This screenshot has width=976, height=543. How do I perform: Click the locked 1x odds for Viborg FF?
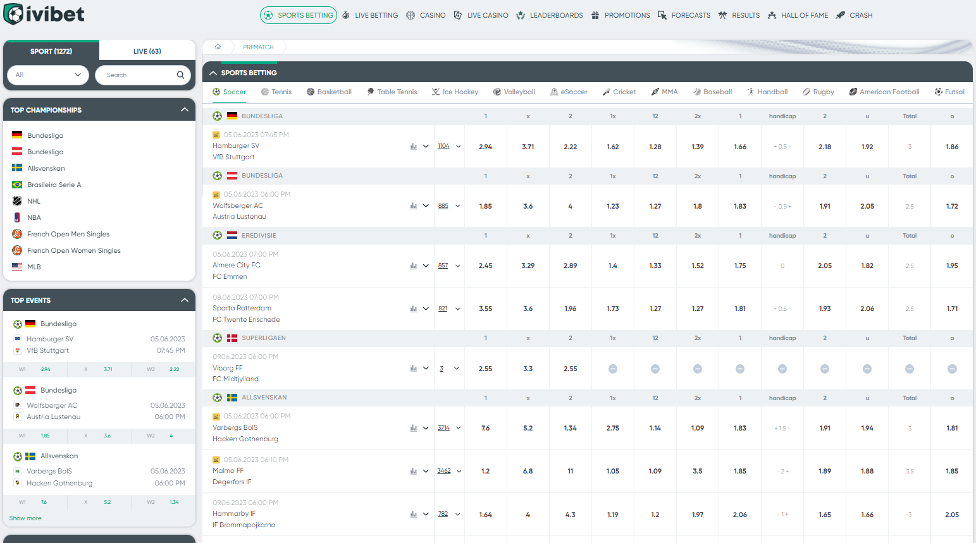[613, 369]
